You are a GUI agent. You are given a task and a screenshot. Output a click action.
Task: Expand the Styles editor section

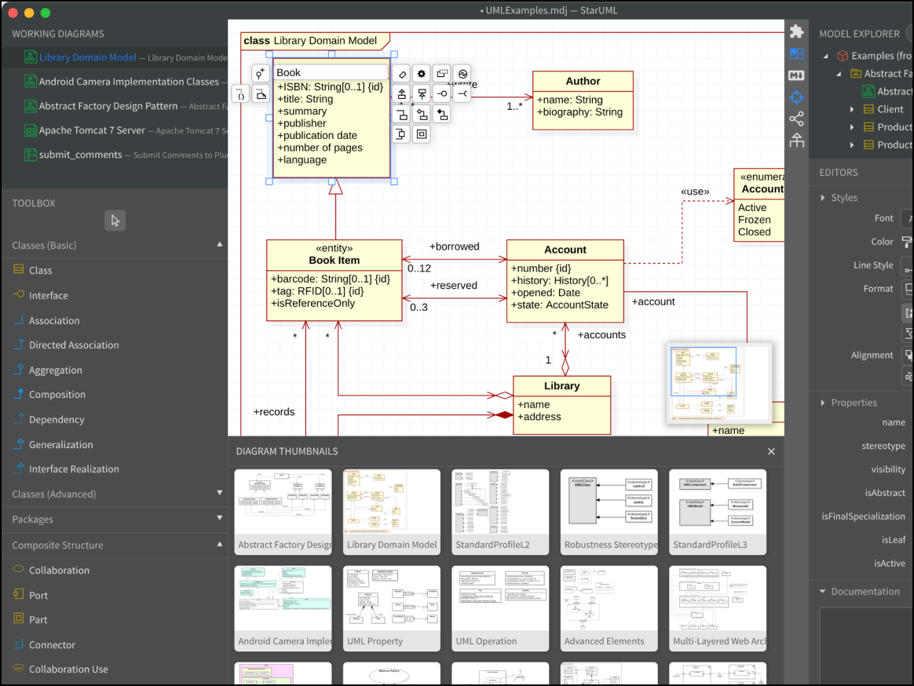coord(822,198)
